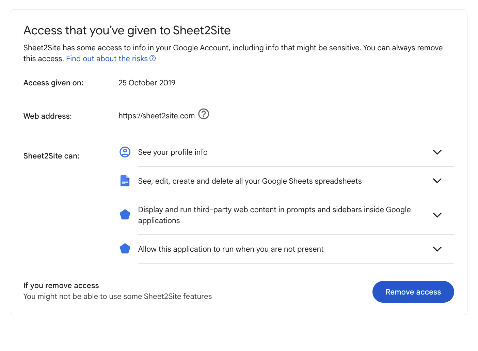Open the Find out about the risks link

tap(107, 59)
